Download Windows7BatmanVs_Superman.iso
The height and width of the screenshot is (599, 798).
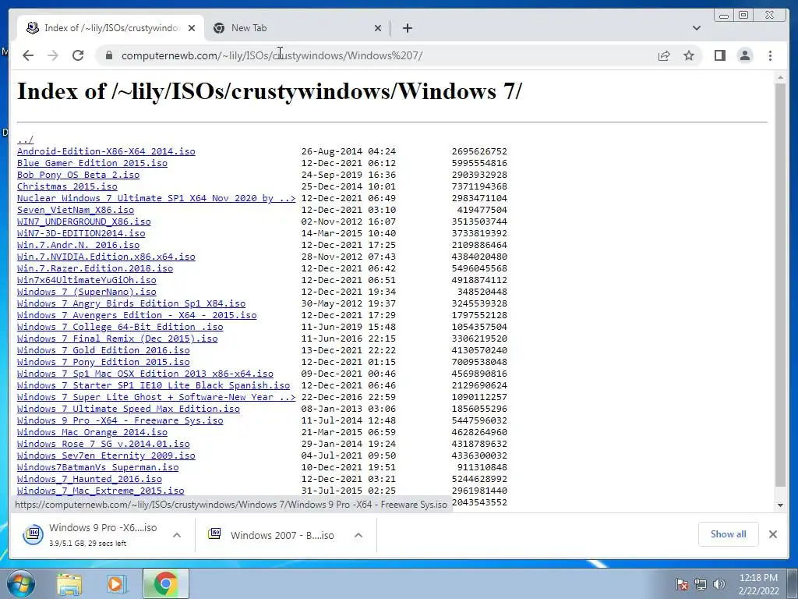coord(97,468)
